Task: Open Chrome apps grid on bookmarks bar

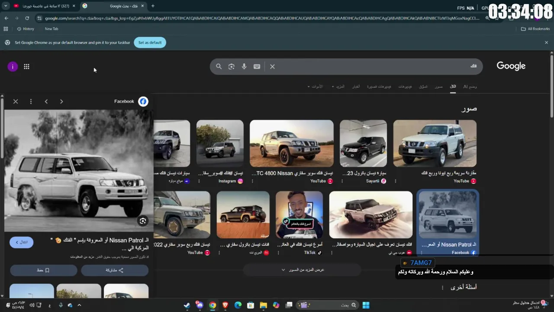Action: click(x=6, y=29)
